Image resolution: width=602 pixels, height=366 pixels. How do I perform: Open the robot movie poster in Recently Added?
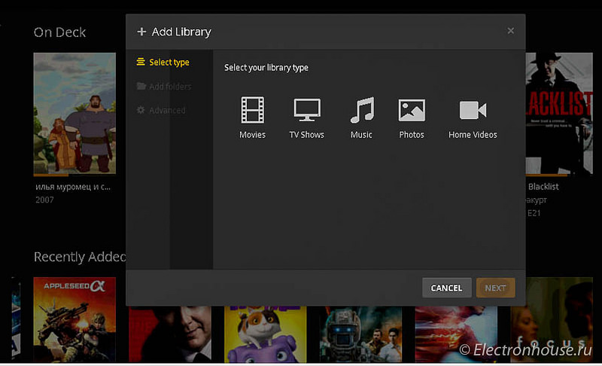[360, 334]
